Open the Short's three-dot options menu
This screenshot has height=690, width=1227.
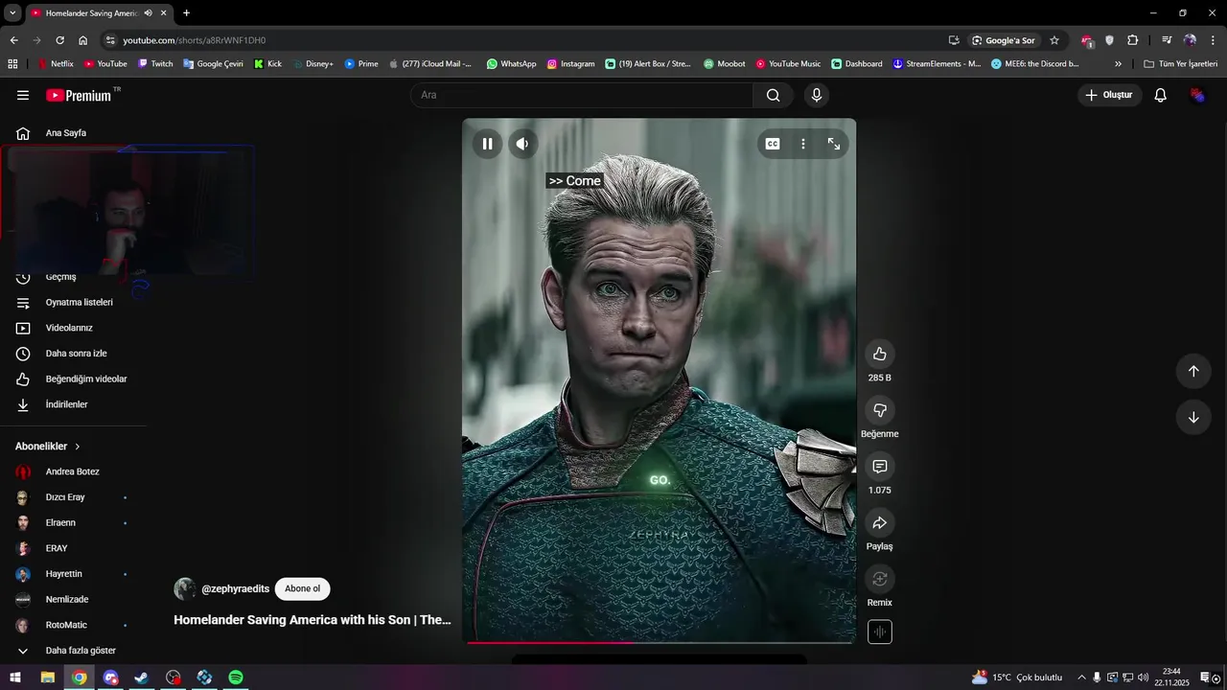point(803,144)
